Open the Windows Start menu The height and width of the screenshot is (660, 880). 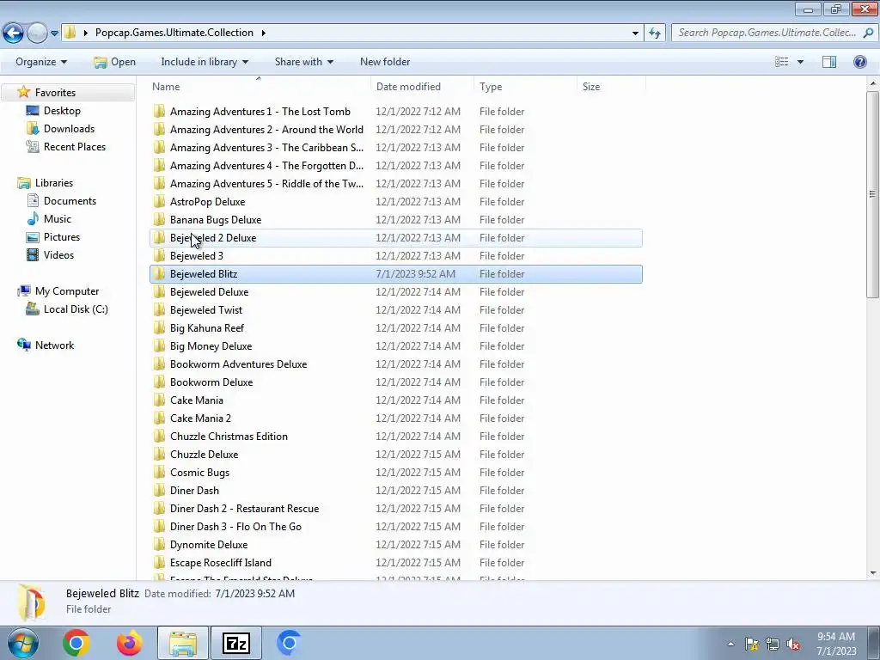(22, 643)
